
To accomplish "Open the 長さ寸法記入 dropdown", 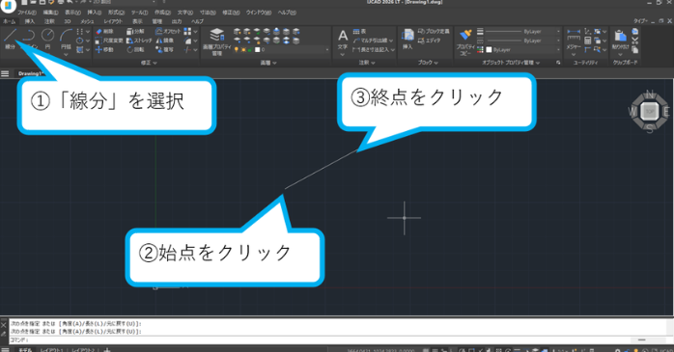I will (x=392, y=50).
